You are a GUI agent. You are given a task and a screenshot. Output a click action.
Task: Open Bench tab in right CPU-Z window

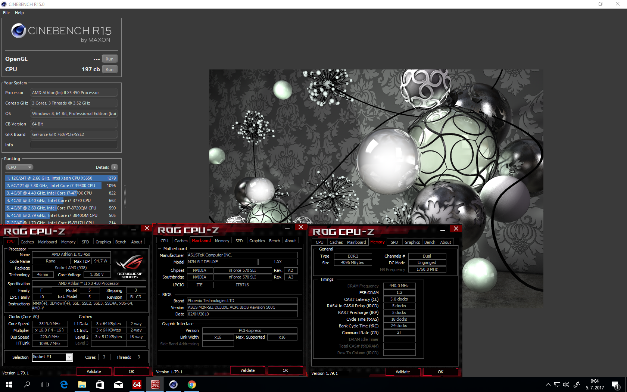click(430, 242)
